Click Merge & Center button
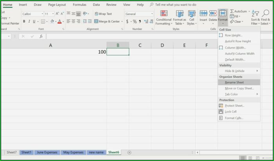This screenshot has width=274, height=161. 107,21
